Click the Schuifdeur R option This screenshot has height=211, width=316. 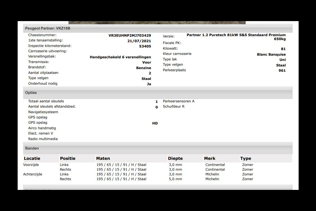pyautogui.click(x=174, y=107)
